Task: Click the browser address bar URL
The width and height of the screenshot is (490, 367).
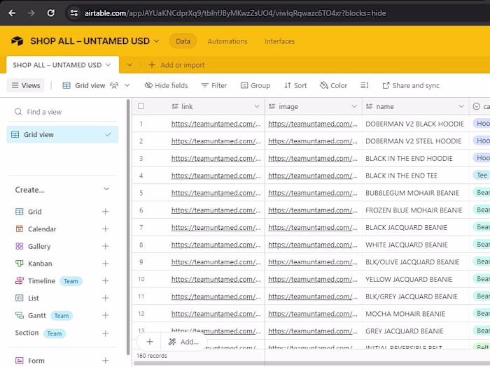Action: coord(235,13)
